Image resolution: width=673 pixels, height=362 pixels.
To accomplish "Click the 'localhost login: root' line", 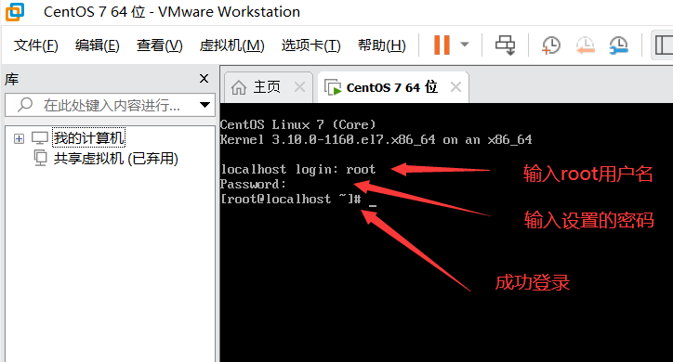I will pyautogui.click(x=297, y=170).
